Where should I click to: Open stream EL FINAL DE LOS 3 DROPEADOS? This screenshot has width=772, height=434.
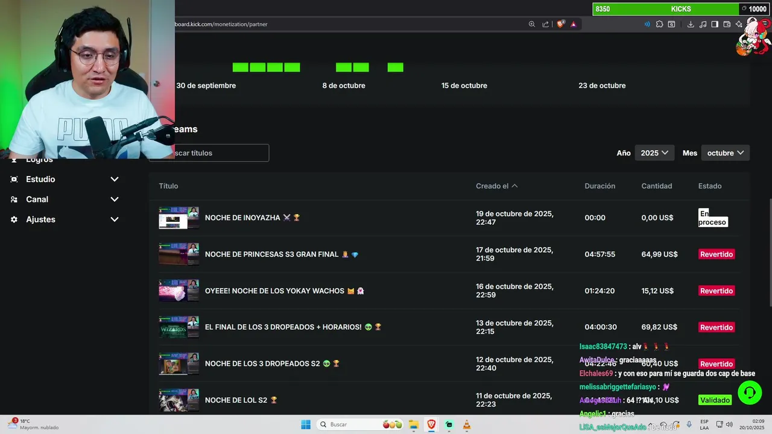pyautogui.click(x=293, y=327)
